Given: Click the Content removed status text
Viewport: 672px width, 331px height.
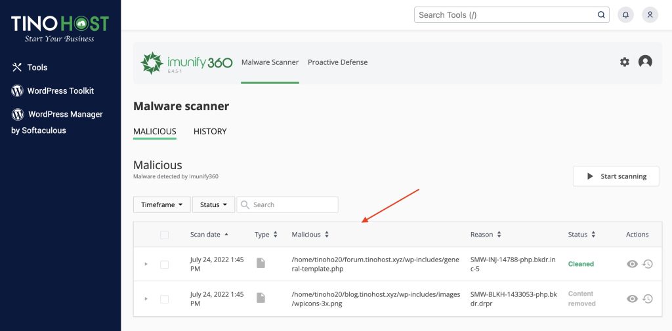Looking at the screenshot, I should (x=581, y=298).
